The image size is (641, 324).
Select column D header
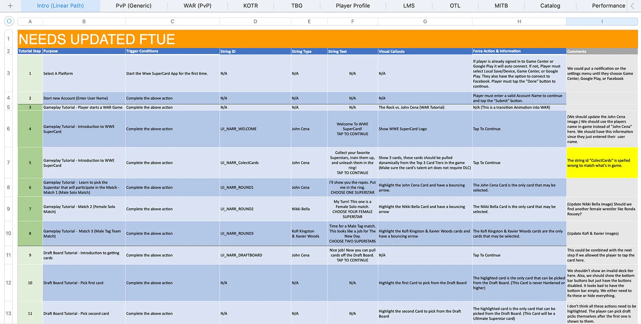[255, 22]
